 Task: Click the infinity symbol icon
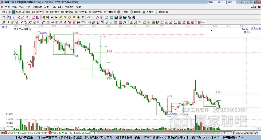pyautogui.click(x=204, y=22)
